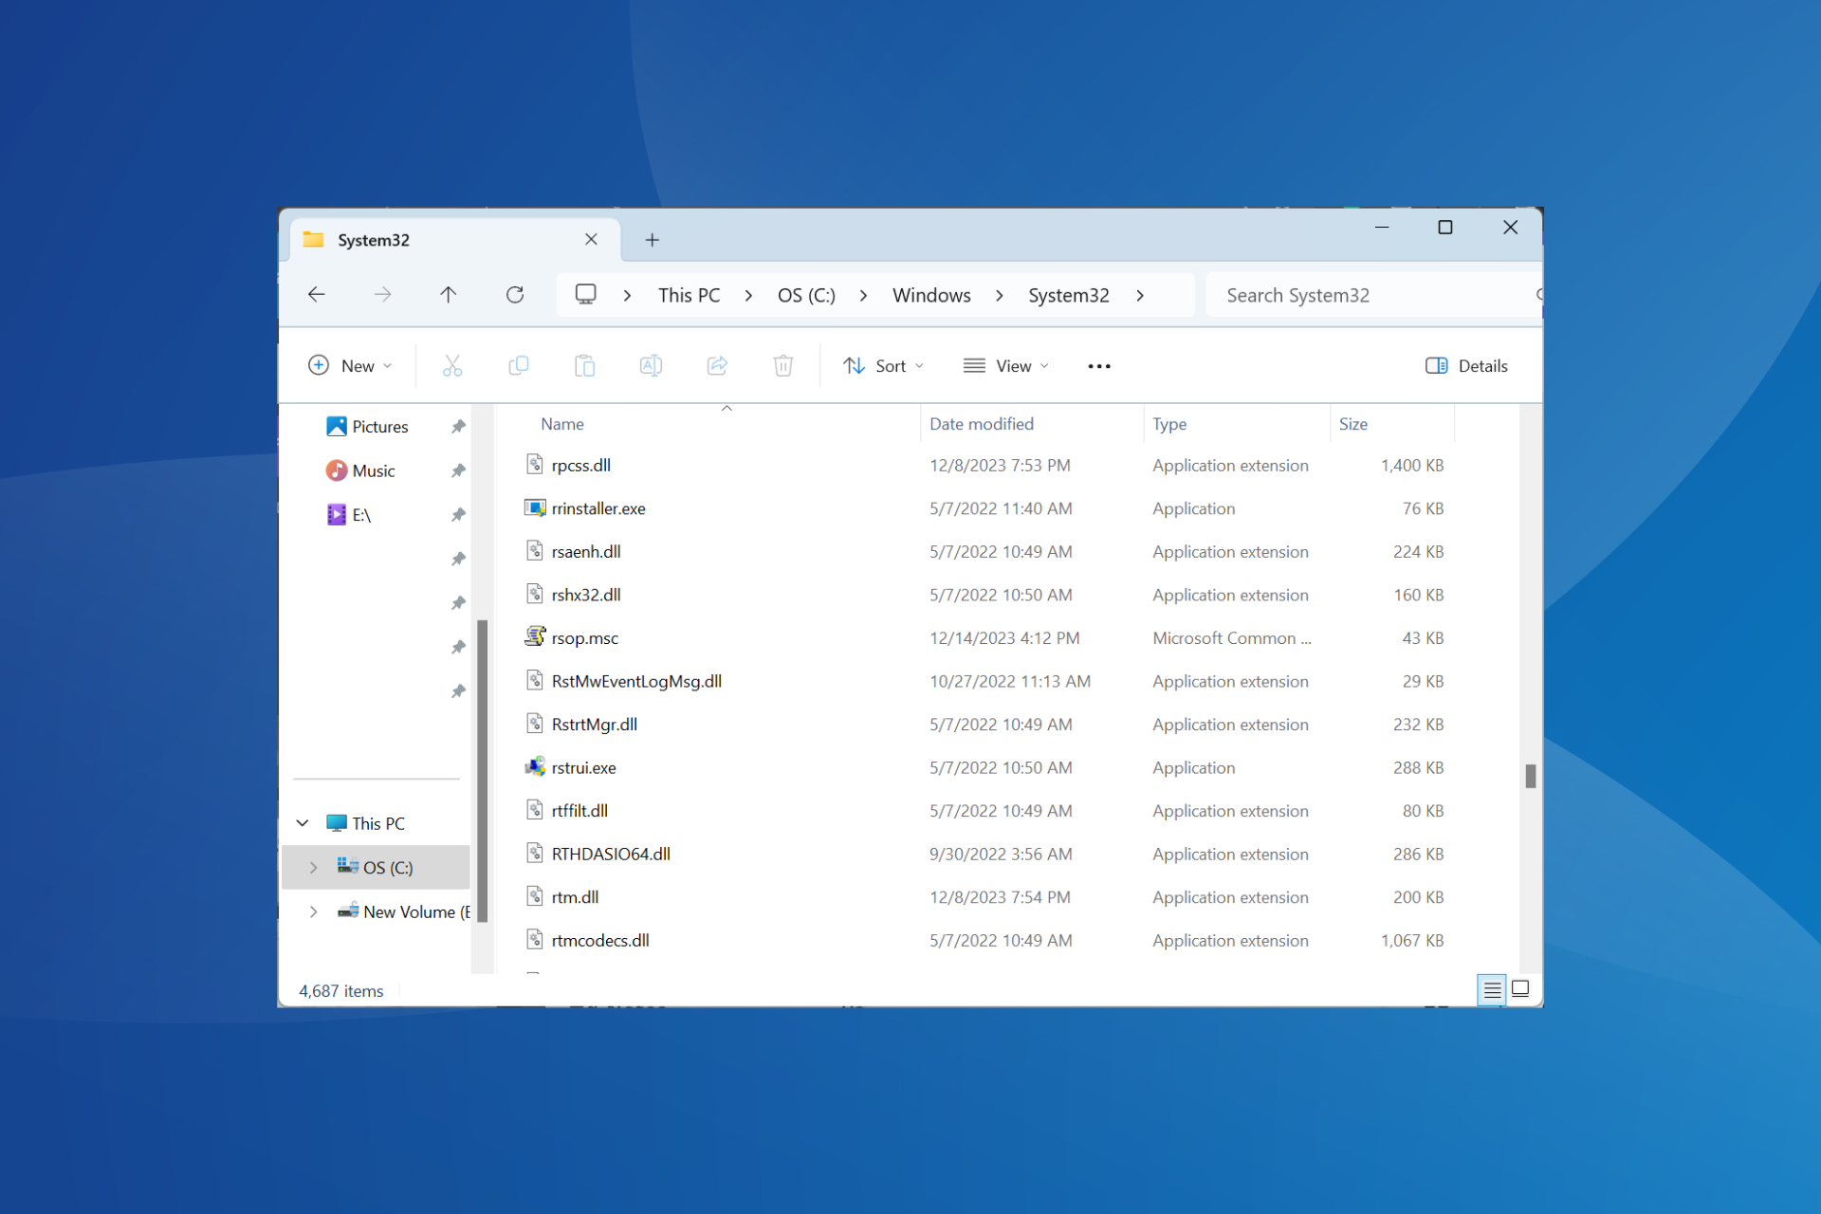Open the Sort dropdown menu
1821x1214 pixels.
tap(883, 366)
